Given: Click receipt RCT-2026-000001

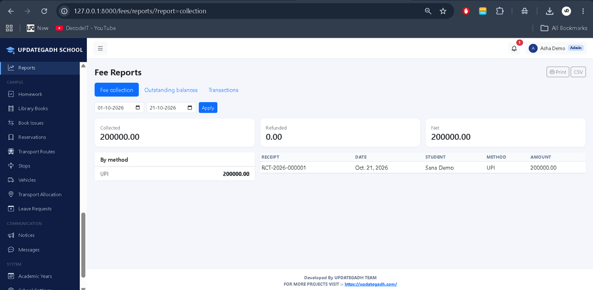Looking at the screenshot, I should pos(284,168).
